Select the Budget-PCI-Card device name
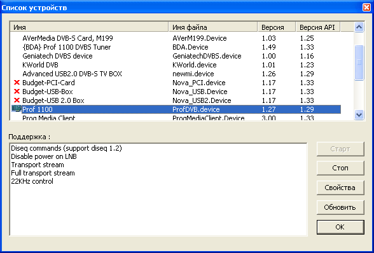Screen dimensions: 374x253 (48, 83)
